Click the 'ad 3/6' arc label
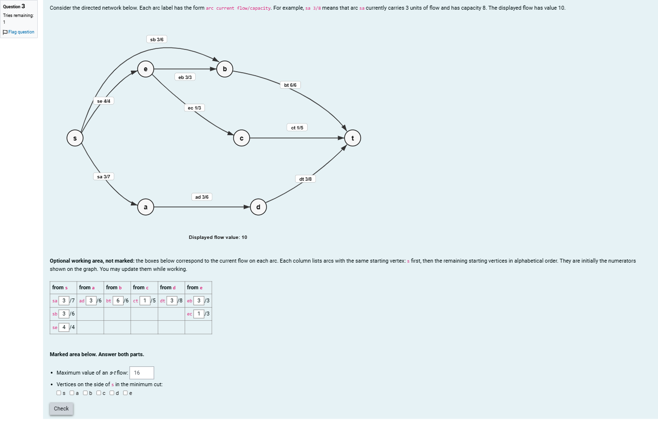Image resolution: width=658 pixels, height=424 pixels. 202,197
